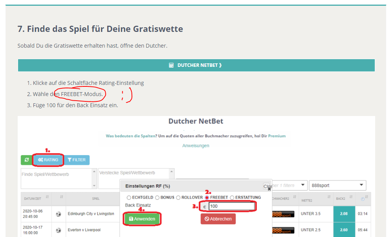Click the 888sport logo in the UNTER 2.5 row
The width and height of the screenshot is (389, 237).
[283, 230]
